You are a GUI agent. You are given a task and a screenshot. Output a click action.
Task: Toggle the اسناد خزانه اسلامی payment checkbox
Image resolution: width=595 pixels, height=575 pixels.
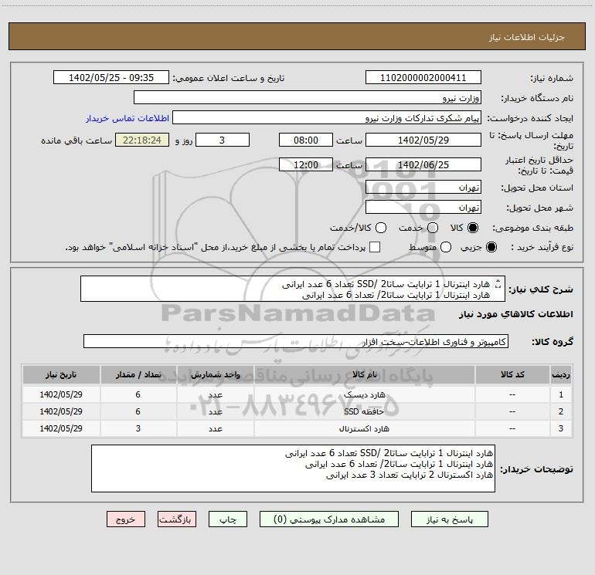click(375, 247)
